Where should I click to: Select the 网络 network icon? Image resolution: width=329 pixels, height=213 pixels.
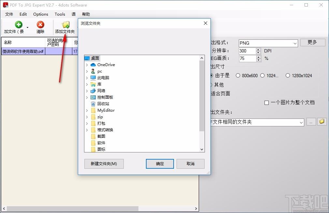click(x=93, y=91)
